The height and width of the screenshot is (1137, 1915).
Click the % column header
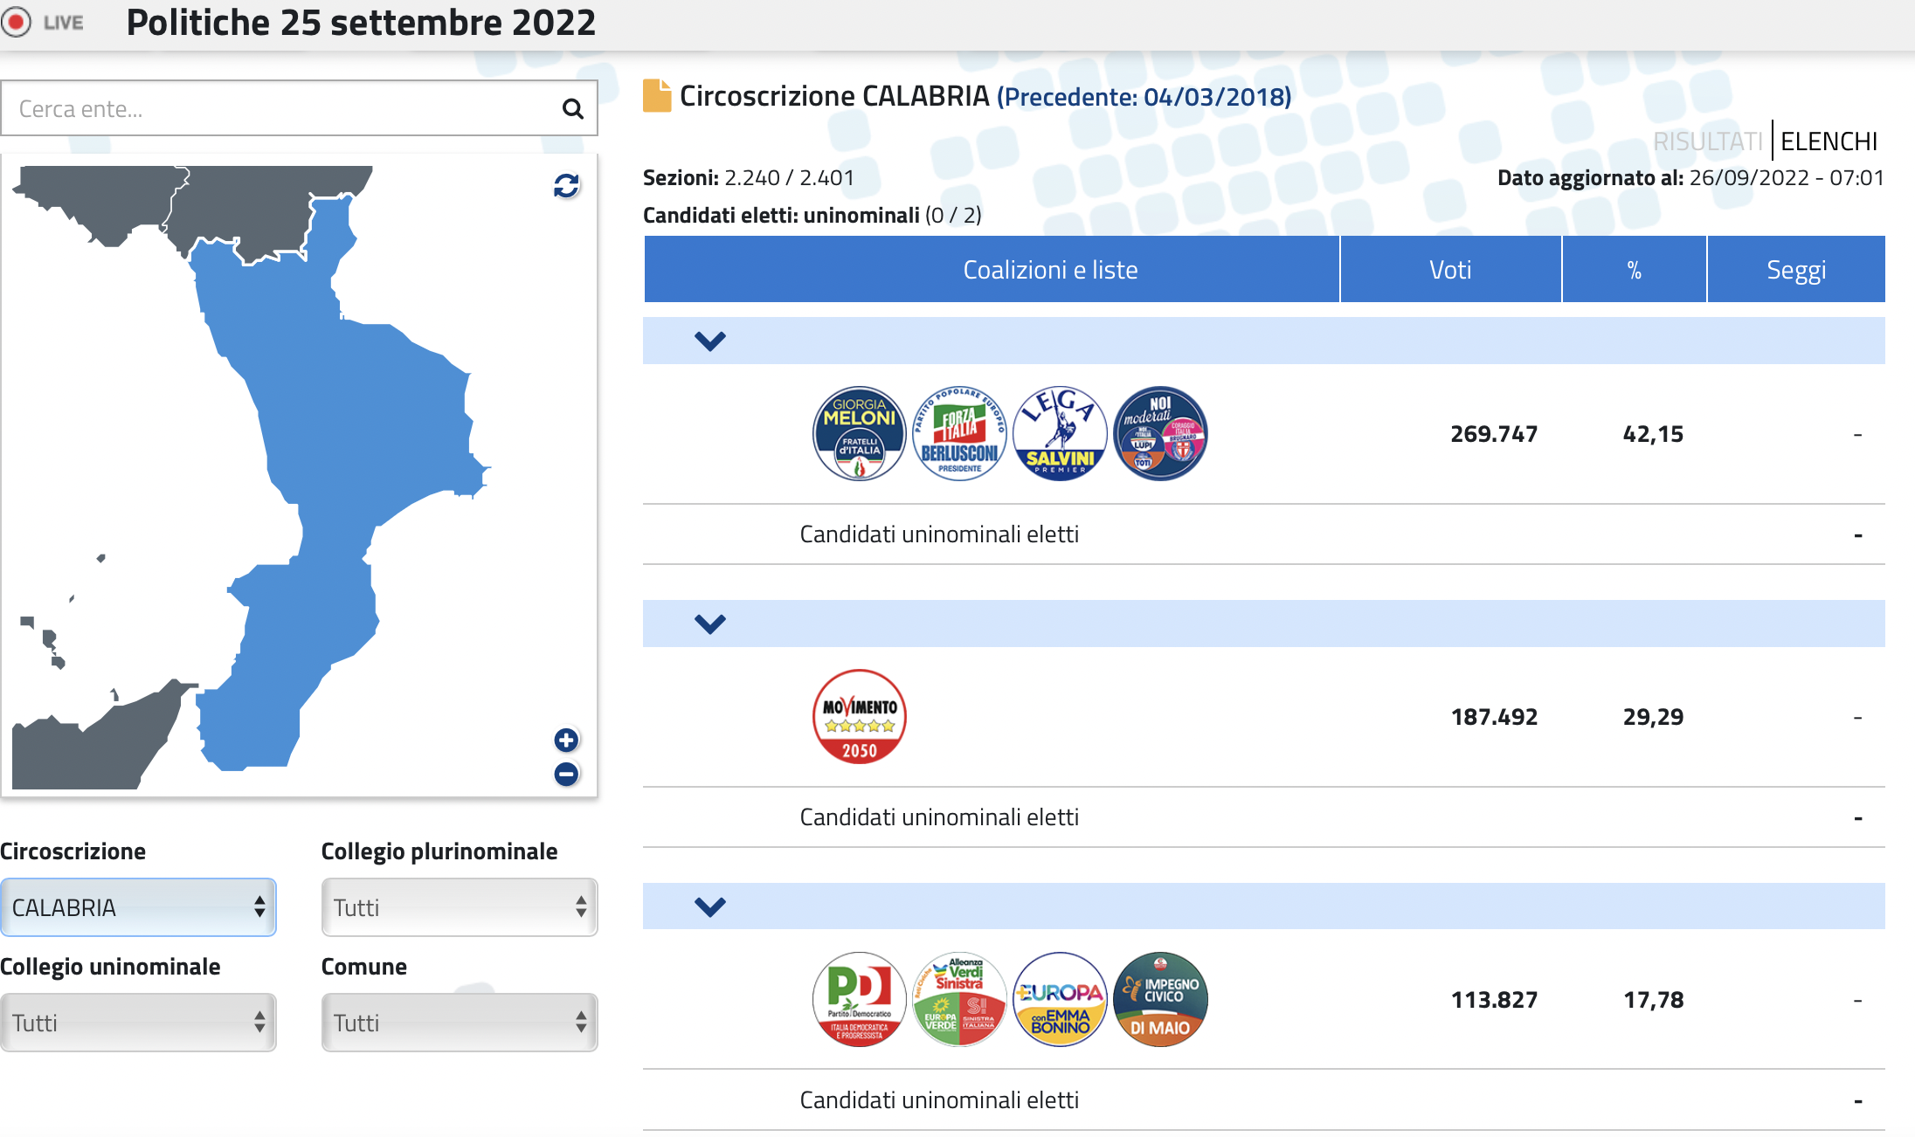click(x=1634, y=270)
